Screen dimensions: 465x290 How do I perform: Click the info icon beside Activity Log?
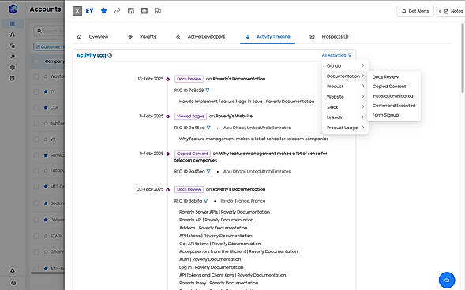coord(110,55)
